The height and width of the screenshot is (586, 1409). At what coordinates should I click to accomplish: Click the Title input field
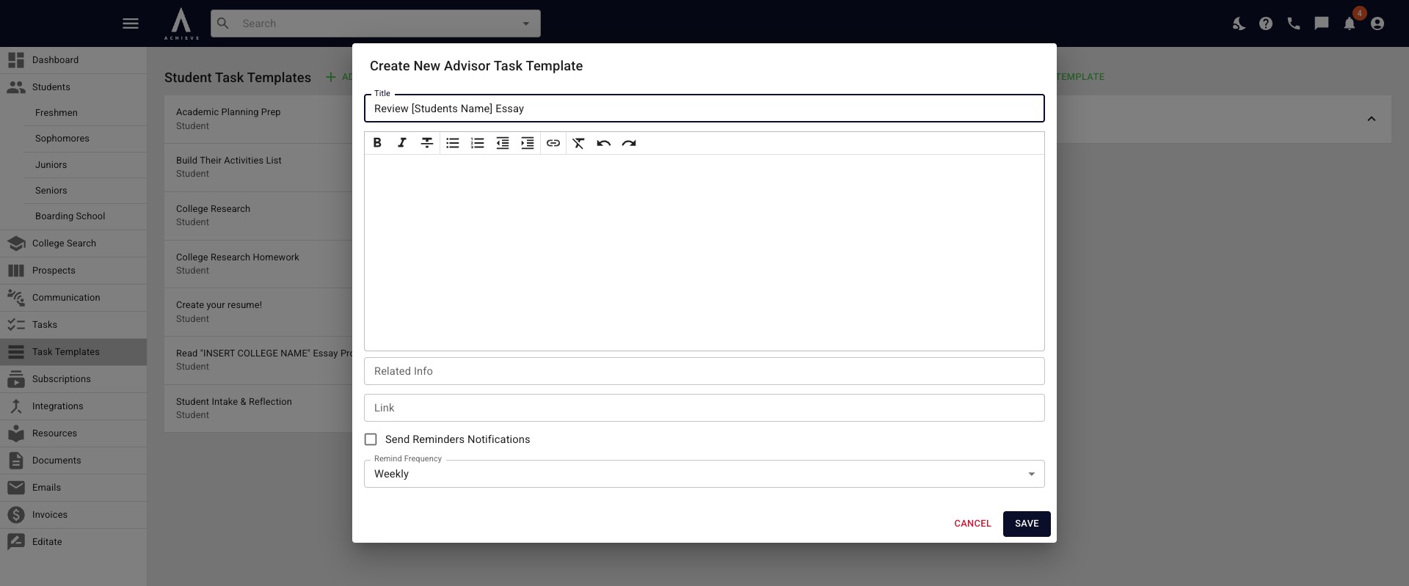click(x=704, y=109)
